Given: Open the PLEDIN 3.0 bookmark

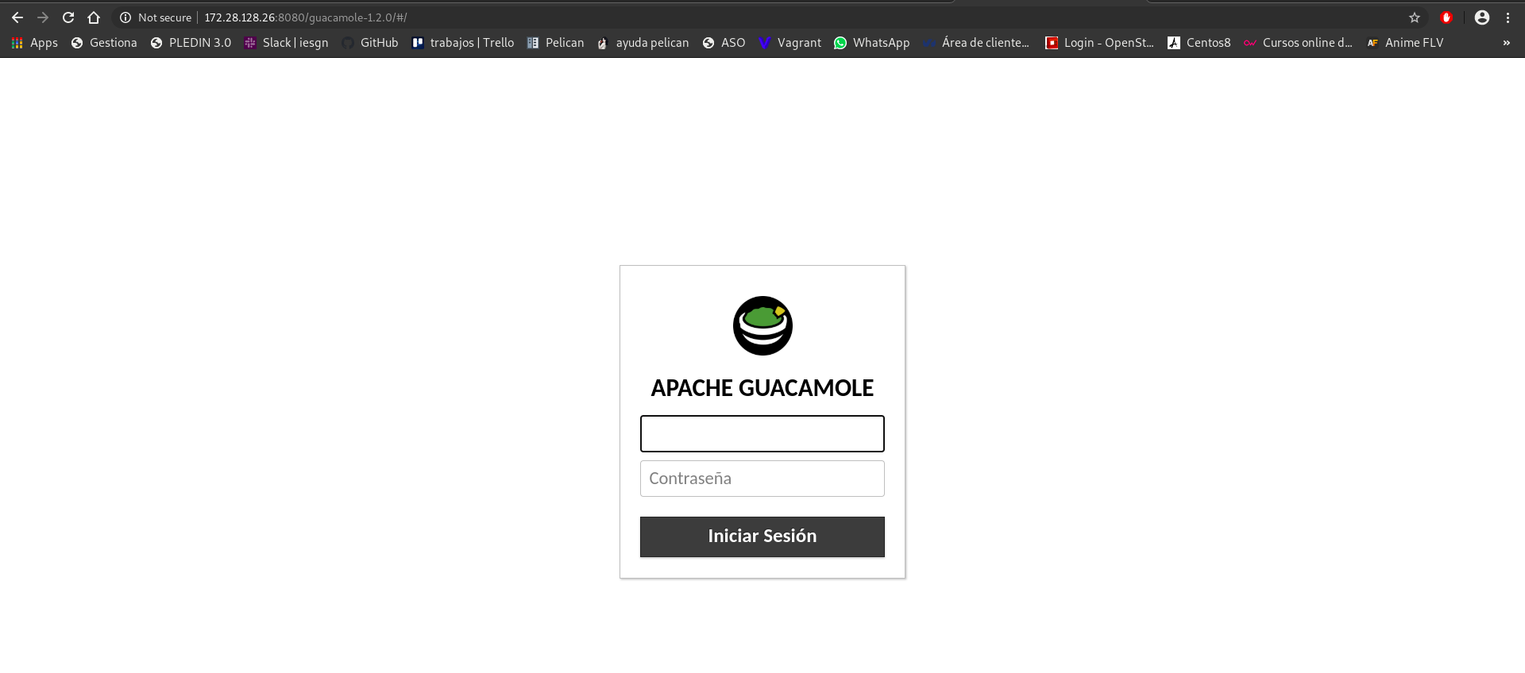Looking at the screenshot, I should pyautogui.click(x=191, y=43).
